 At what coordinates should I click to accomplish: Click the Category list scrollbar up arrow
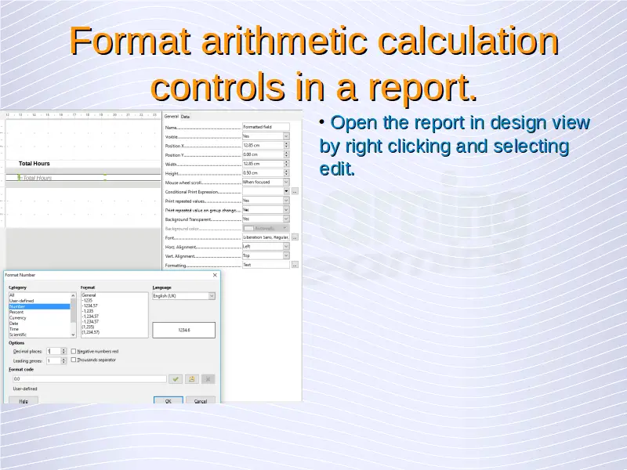click(73, 295)
